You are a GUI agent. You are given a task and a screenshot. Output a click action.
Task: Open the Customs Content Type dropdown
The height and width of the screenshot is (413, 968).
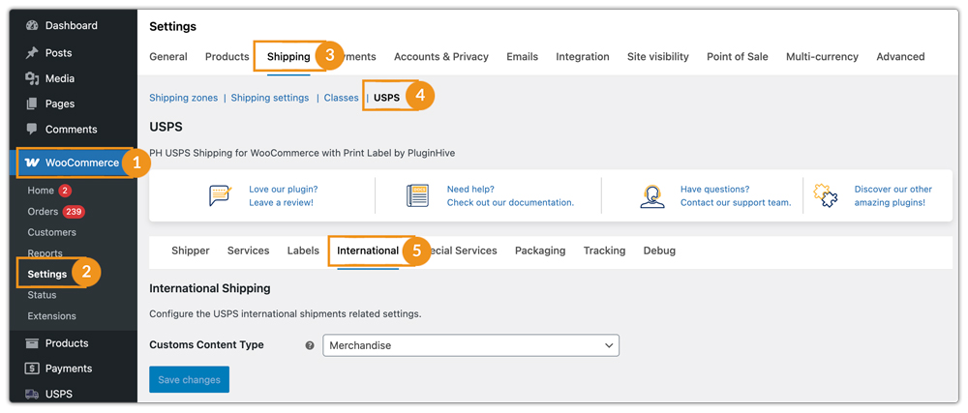point(470,346)
